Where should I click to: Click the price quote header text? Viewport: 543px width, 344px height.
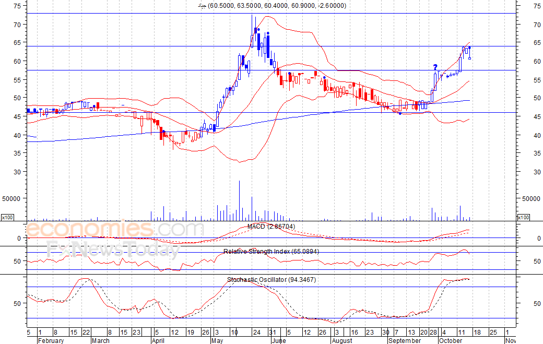point(272,6)
